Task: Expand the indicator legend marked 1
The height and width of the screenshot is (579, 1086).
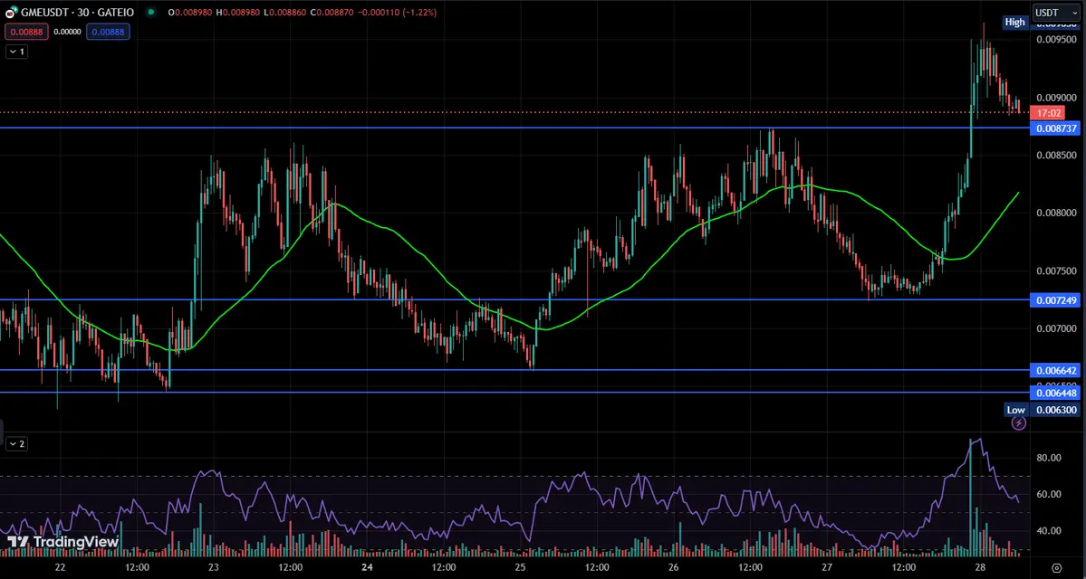Action: (17, 52)
